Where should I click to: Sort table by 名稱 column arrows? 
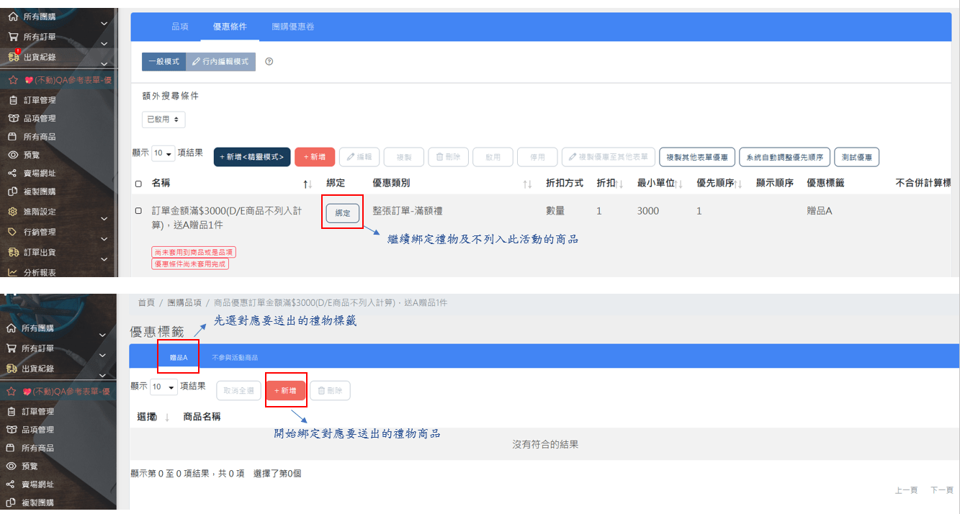click(x=308, y=184)
